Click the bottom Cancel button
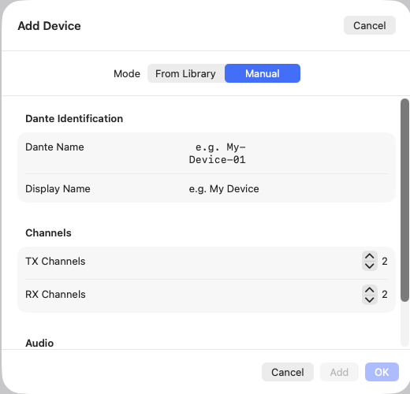The height and width of the screenshot is (394, 410). click(288, 372)
